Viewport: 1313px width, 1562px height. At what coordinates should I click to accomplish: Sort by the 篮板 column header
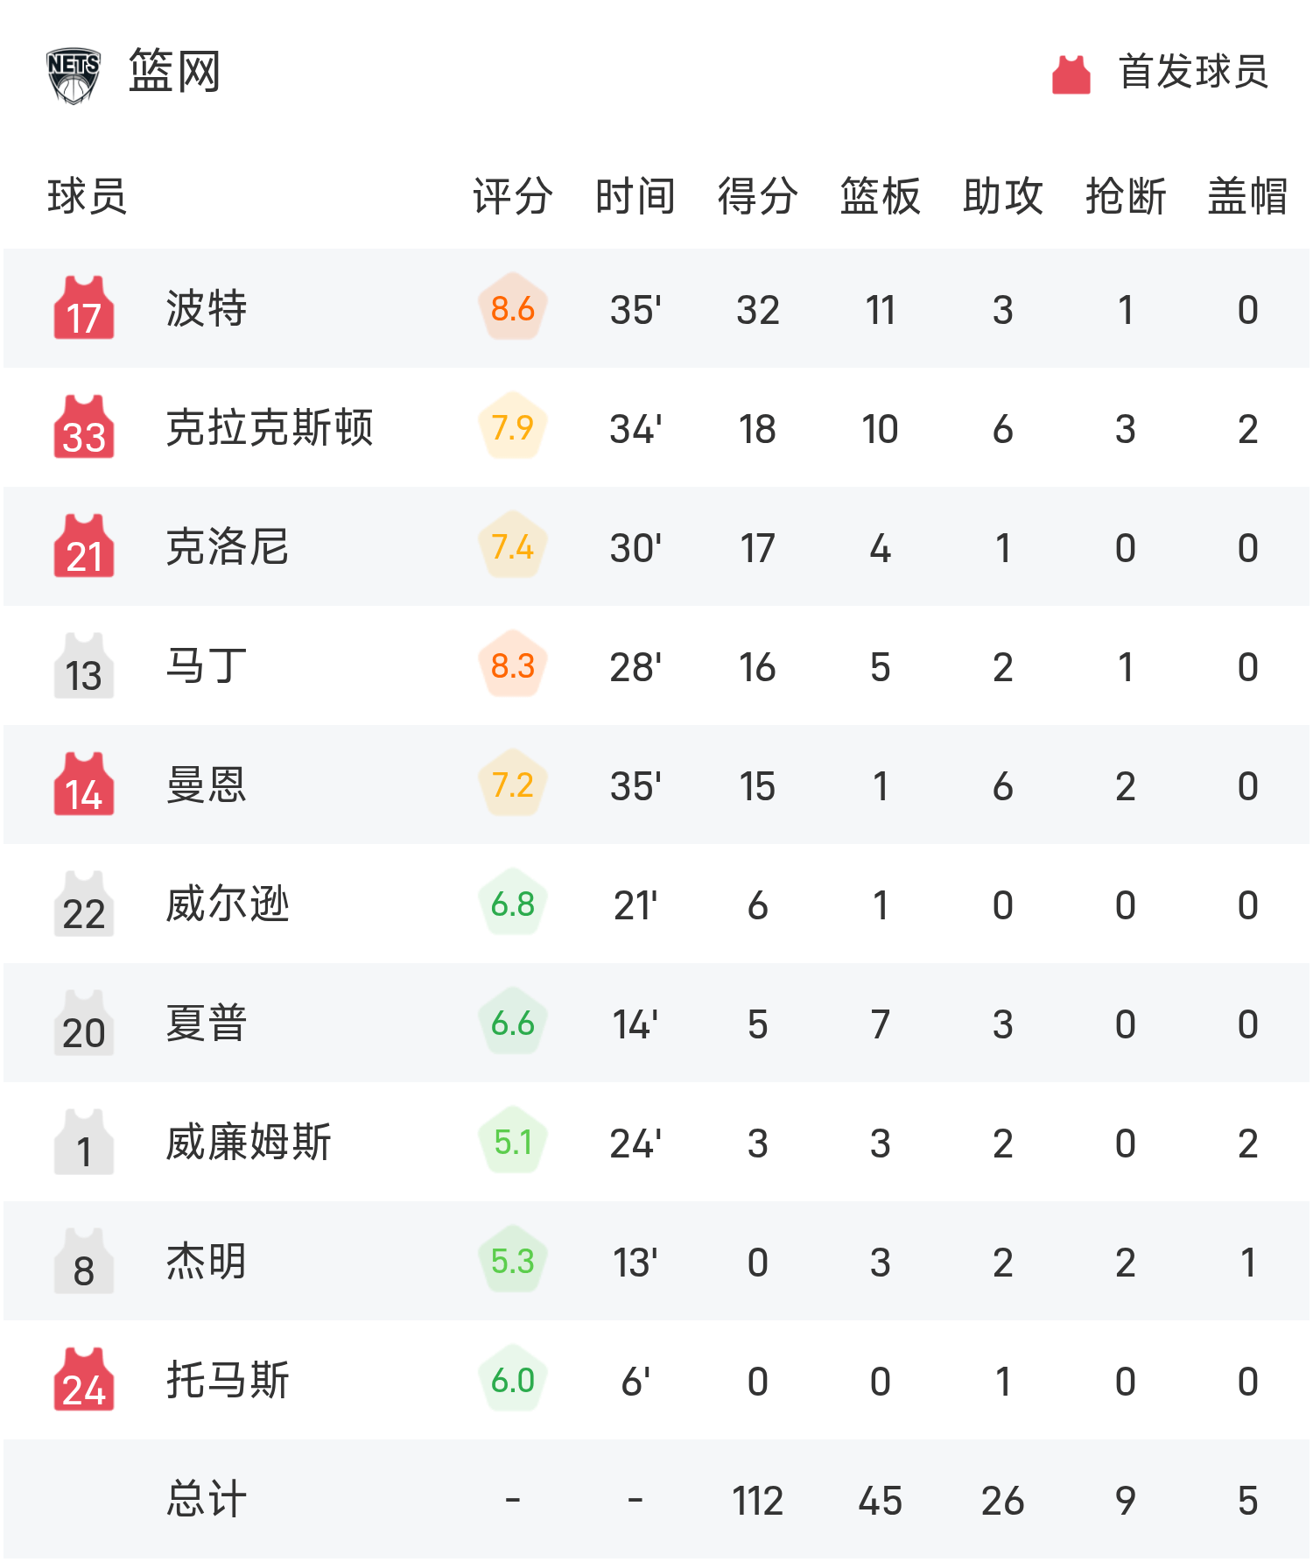pyautogui.click(x=880, y=195)
